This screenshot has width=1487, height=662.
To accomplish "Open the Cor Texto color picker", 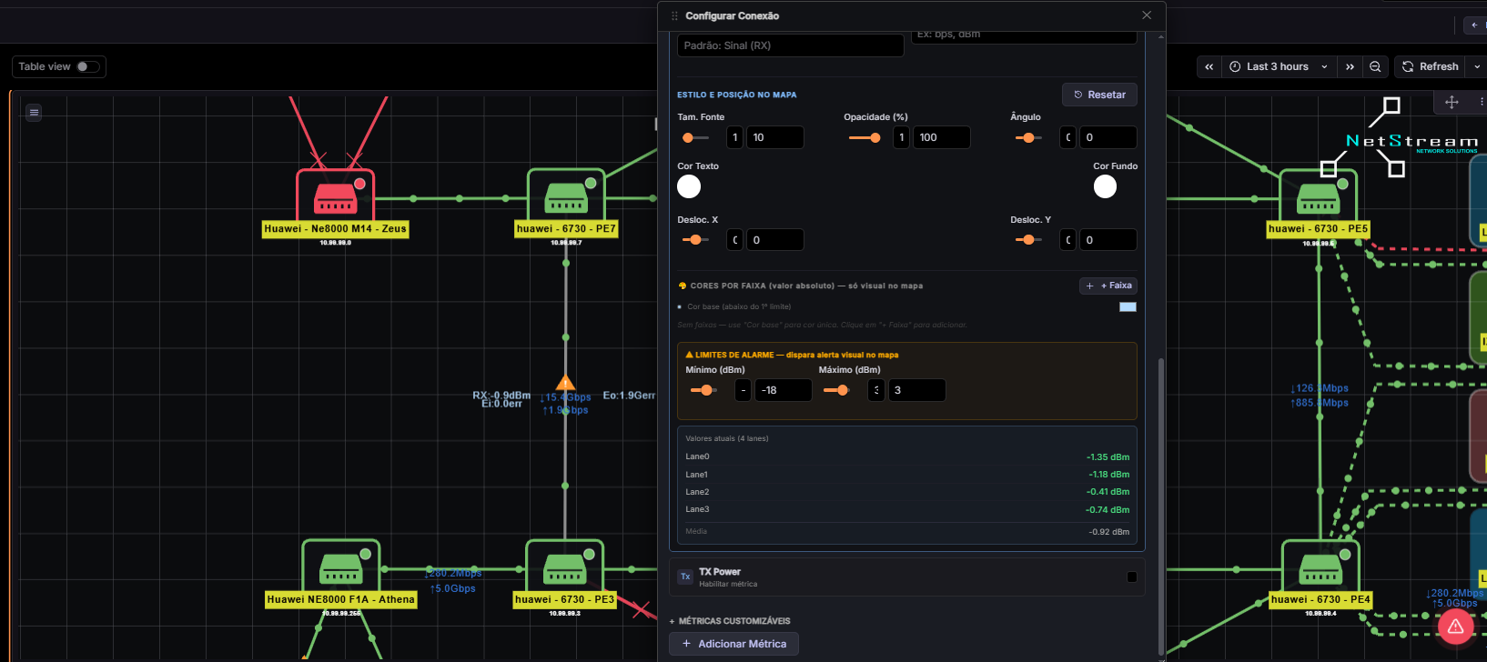I will 689,186.
